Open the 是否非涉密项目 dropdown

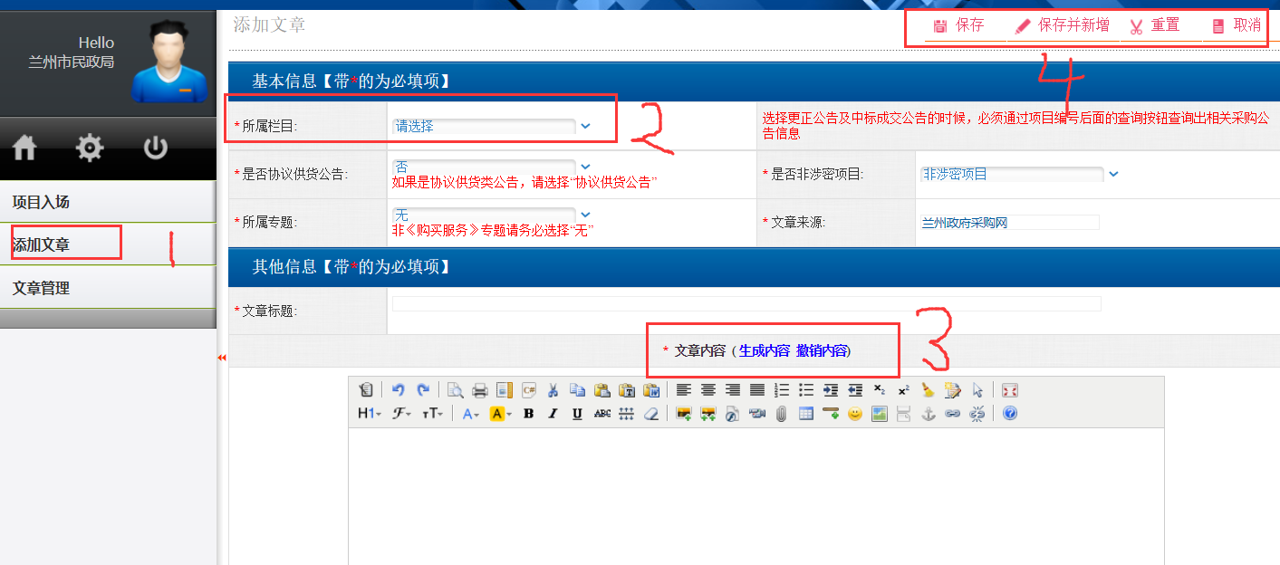pos(1113,174)
